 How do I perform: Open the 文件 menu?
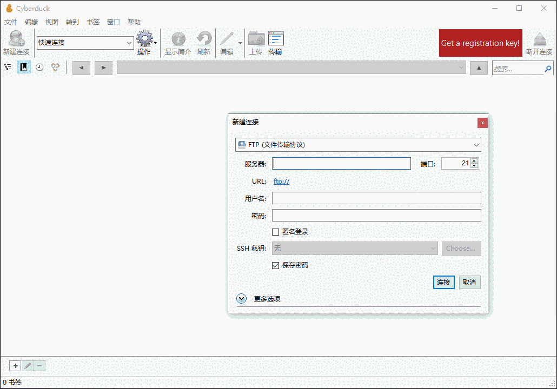11,22
